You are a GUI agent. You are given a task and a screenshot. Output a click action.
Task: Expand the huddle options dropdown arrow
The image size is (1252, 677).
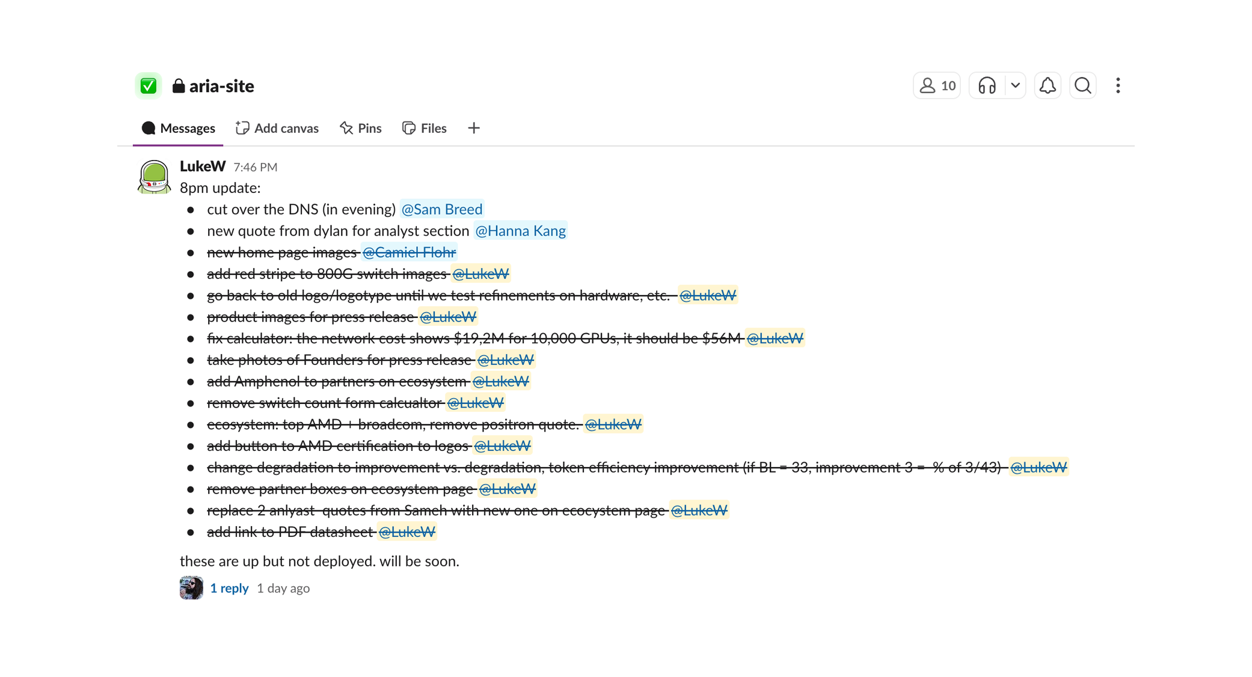pyautogui.click(x=1015, y=86)
